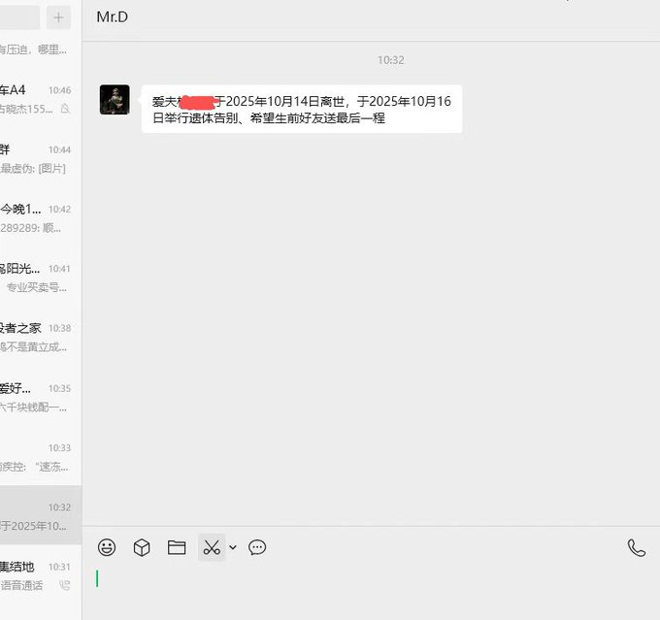Open the group chat from 10:44
660x620 pixels.
[41, 159]
